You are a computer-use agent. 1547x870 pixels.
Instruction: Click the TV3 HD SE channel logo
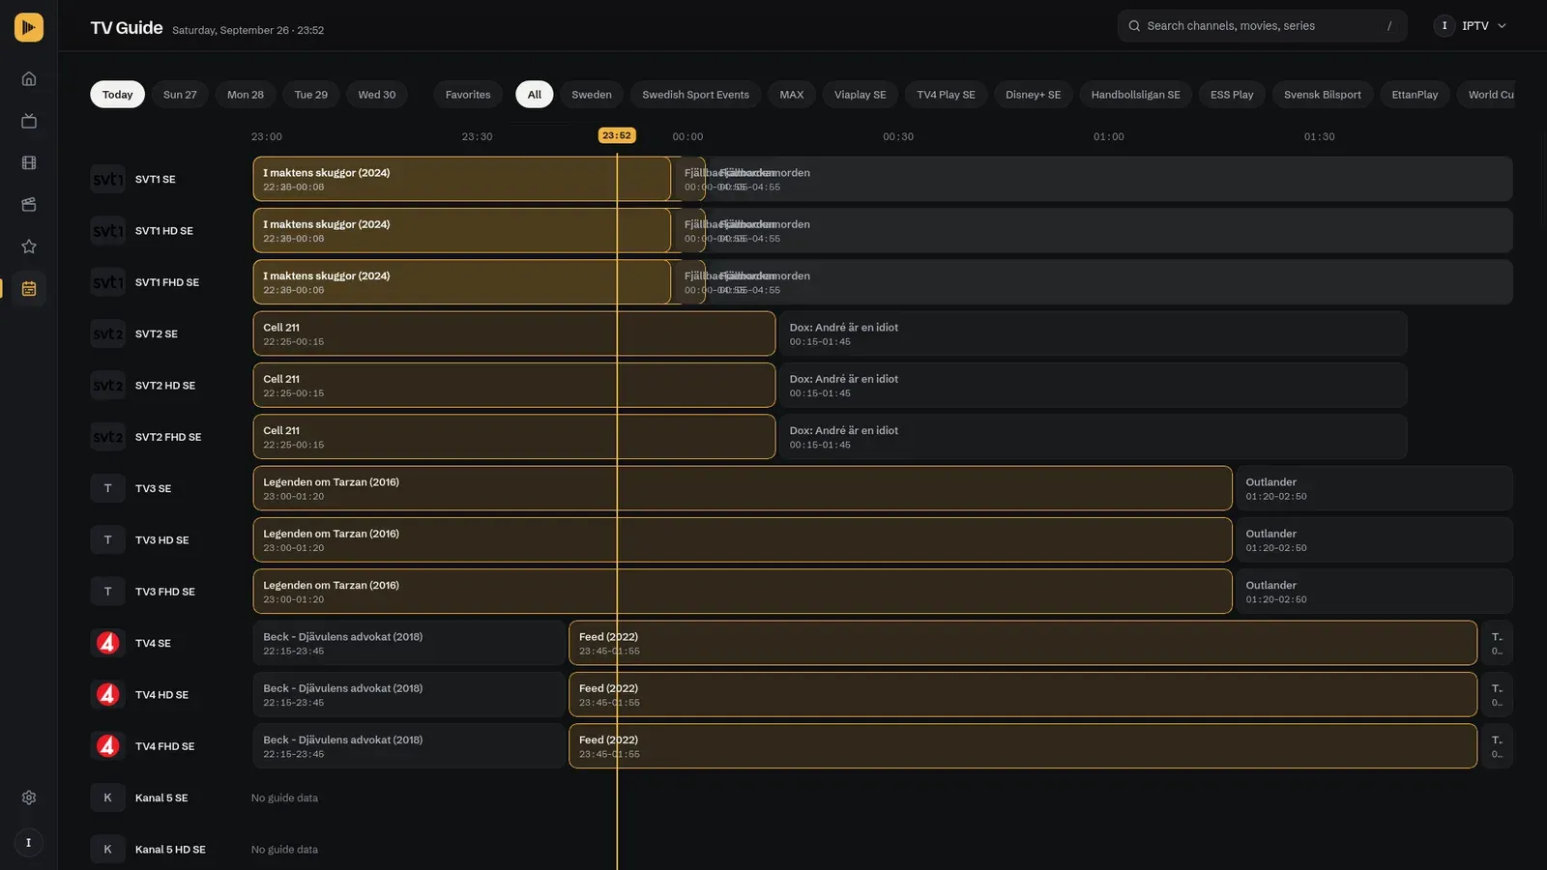coord(108,540)
